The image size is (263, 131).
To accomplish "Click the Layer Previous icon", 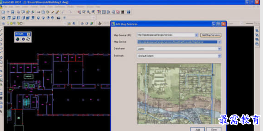I will pyautogui.click(x=73, y=23).
